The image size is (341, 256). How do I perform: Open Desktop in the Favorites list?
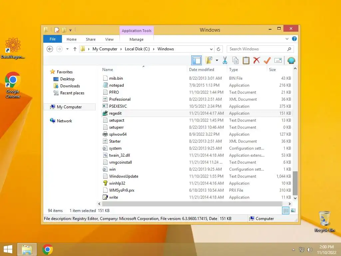[x=67, y=79]
